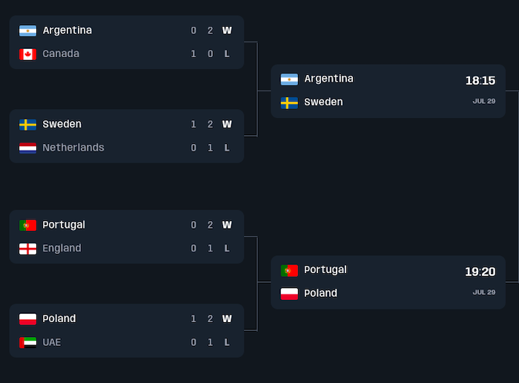This screenshot has width=519, height=383.
Task: Click the UAE flag icon
Action: pos(27,342)
